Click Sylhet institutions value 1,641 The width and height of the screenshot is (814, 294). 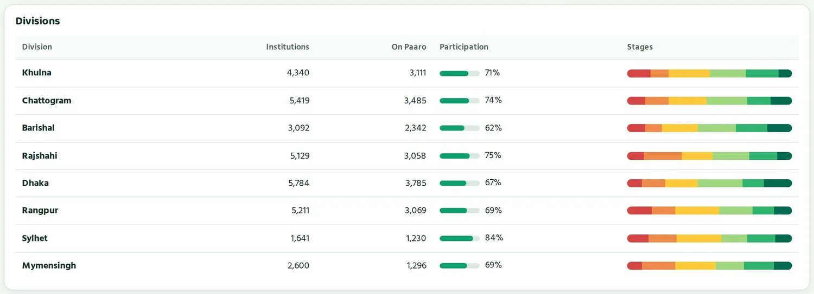(300, 238)
